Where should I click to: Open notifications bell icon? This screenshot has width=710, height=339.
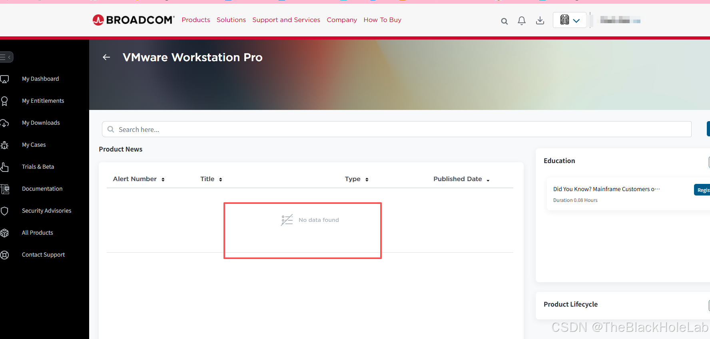[522, 20]
